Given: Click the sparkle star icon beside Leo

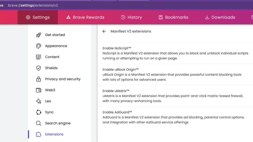Looking at the screenshot, I should pos(39,101).
